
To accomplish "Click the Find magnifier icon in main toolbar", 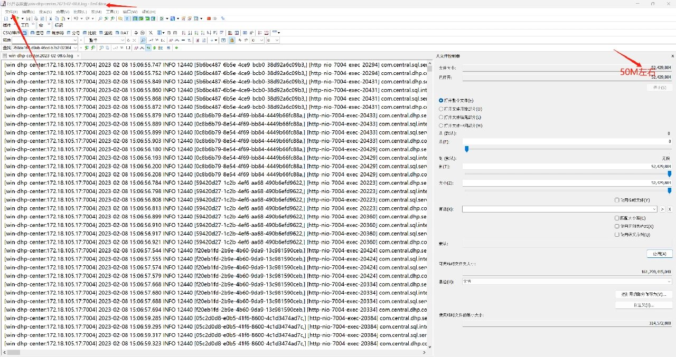I will coord(100,18).
